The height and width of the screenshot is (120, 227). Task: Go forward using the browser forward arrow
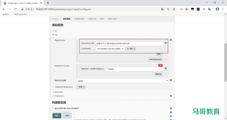click(10, 9)
